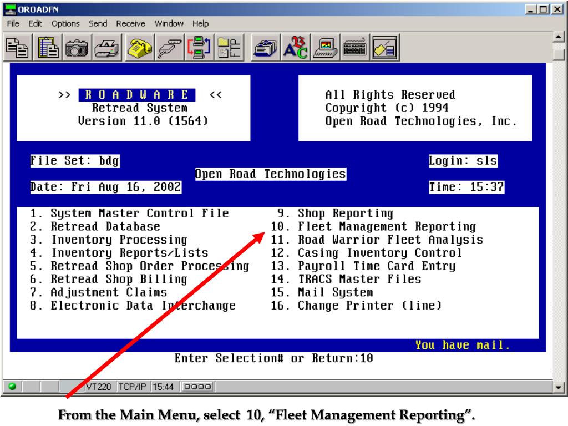
Task: Click the Paste clipboard toolbar icon
Action: tap(48, 48)
